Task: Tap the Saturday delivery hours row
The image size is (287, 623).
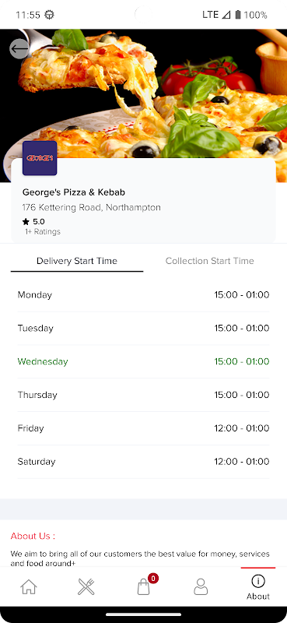Action: [143, 462]
